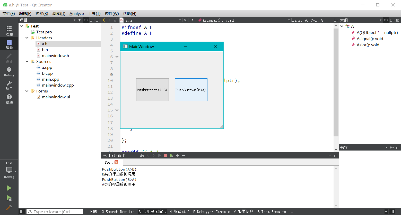
Task: Open 4 编译输出 compile output pane
Action: [x=179, y=211]
